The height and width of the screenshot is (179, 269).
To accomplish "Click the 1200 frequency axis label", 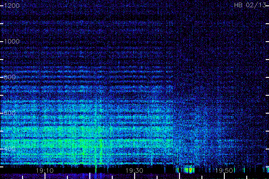I will click(12, 6).
